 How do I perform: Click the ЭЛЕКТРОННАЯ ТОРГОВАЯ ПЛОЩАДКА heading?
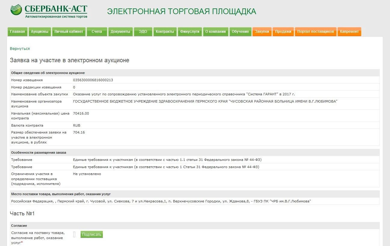click(x=182, y=11)
